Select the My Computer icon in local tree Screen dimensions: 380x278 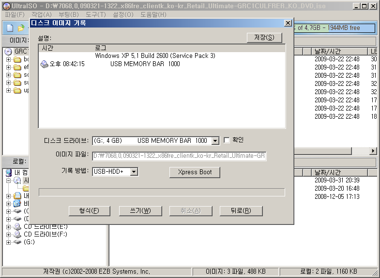pyautogui.click(x=9, y=172)
